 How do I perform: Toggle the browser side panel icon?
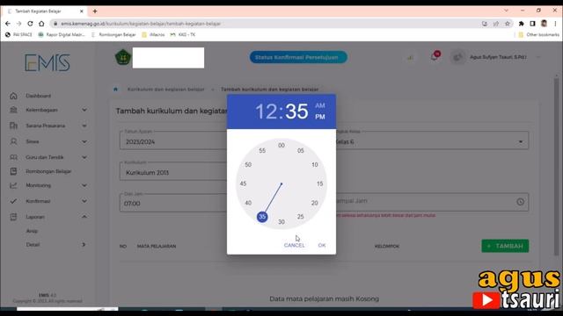coord(532,24)
